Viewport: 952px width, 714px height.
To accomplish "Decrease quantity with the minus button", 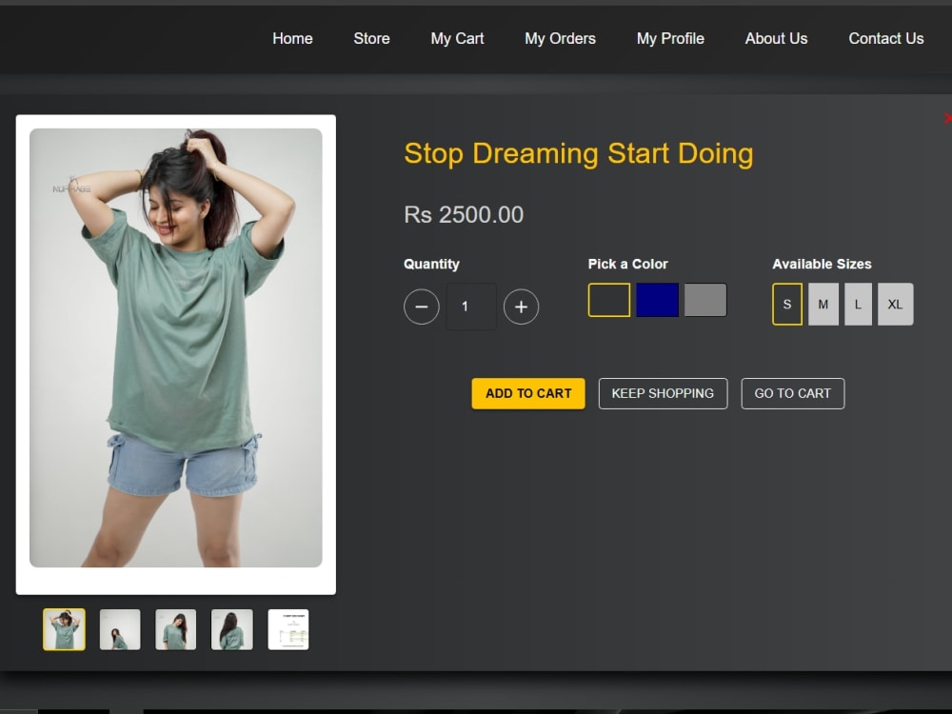I will click(x=422, y=307).
